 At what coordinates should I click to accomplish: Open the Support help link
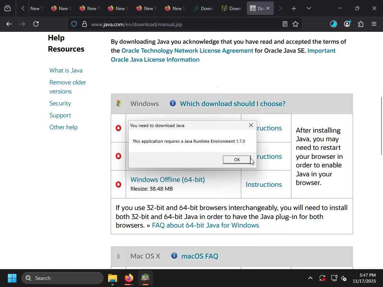point(60,115)
